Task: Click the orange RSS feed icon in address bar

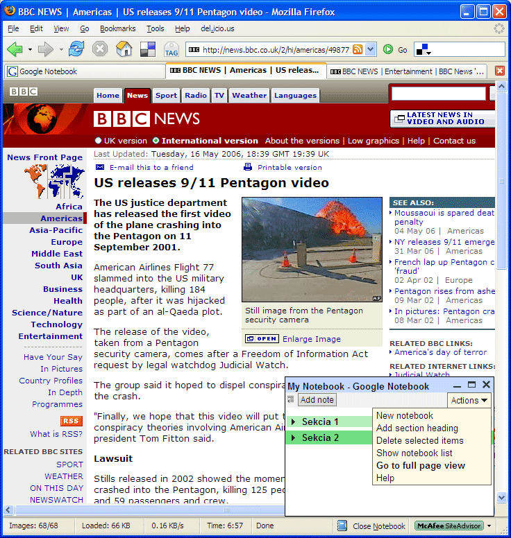Action: click(x=358, y=49)
